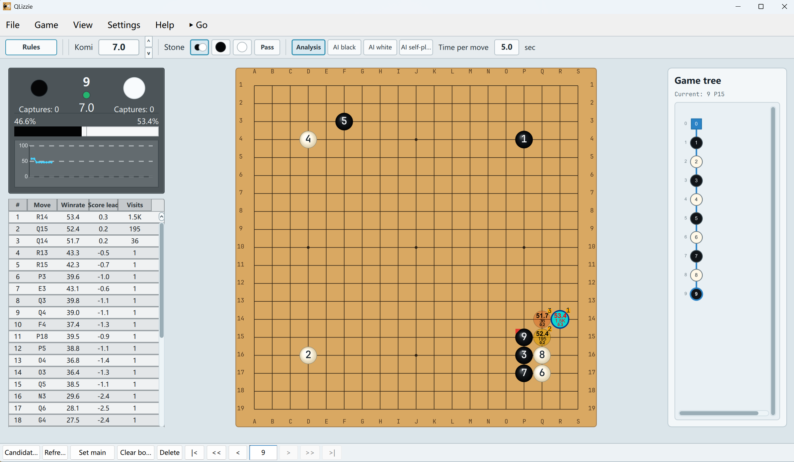Fast forward with >> button
This screenshot has width=794, height=462.
[310, 453]
